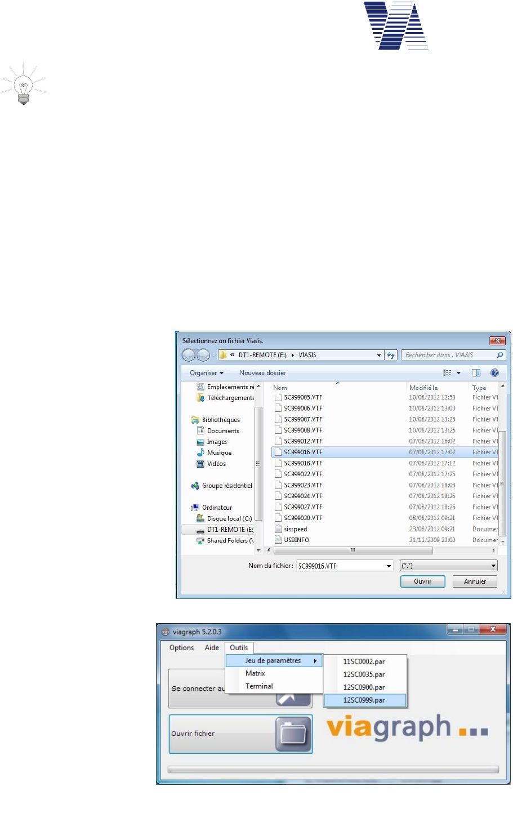Image resolution: width=513 pixels, height=817 pixels.
Task: Choose 12SC0035.par parameter set
Action: point(365,674)
